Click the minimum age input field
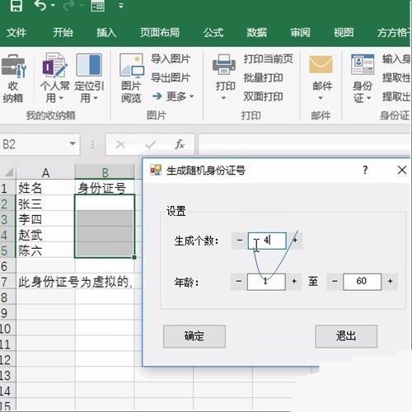 click(x=266, y=282)
